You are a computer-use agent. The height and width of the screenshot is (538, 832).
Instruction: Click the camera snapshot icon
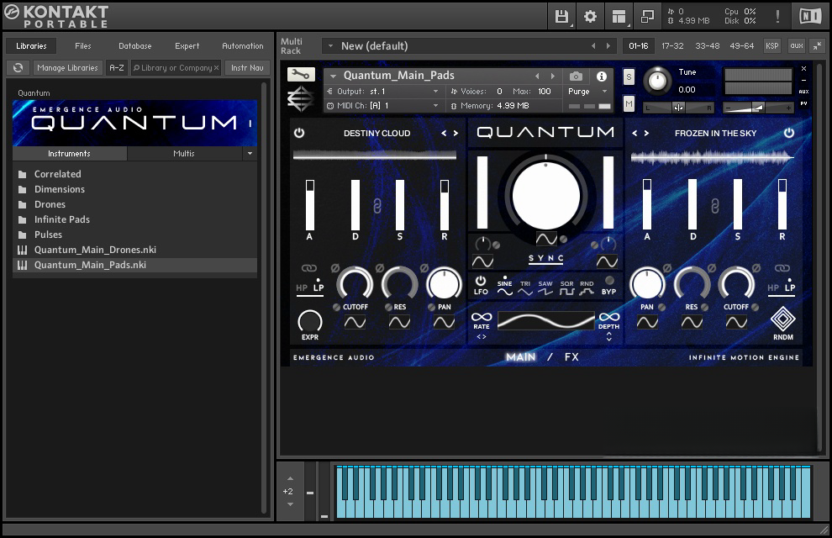(x=576, y=76)
